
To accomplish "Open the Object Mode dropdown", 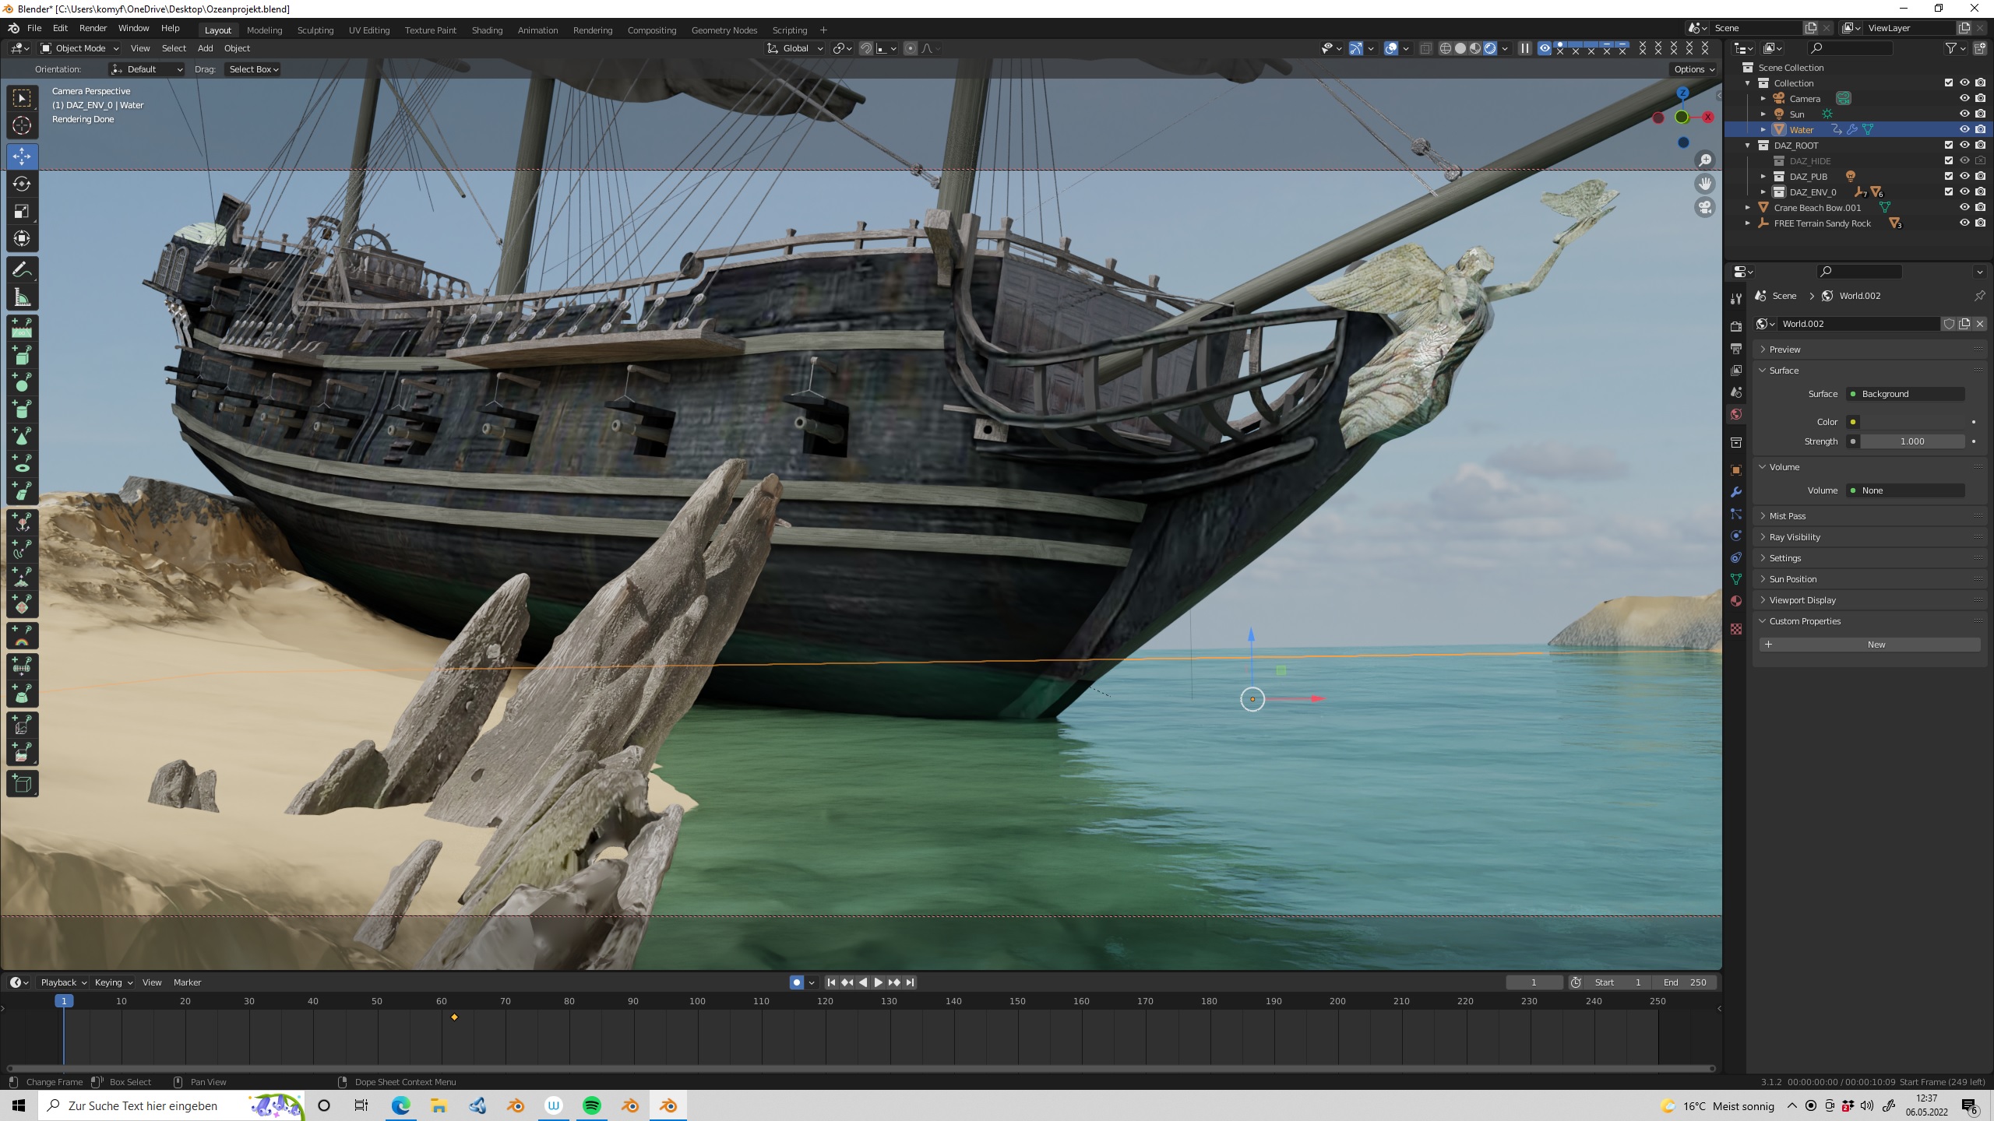I will (x=79, y=48).
